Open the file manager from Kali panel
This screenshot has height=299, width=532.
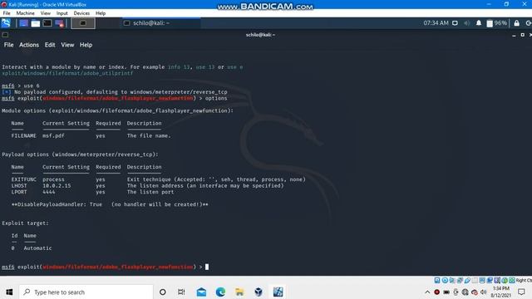point(35,23)
